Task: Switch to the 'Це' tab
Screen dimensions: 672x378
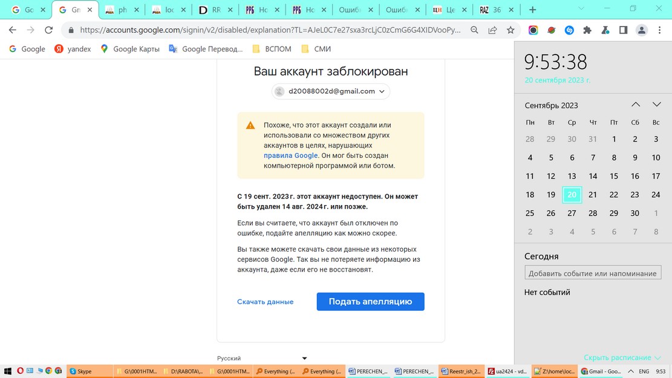Action: tap(449, 10)
